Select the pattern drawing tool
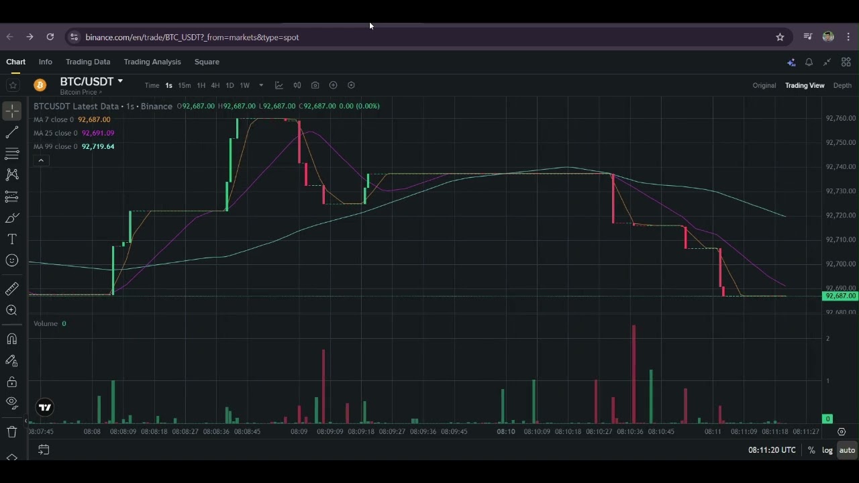 (12, 174)
